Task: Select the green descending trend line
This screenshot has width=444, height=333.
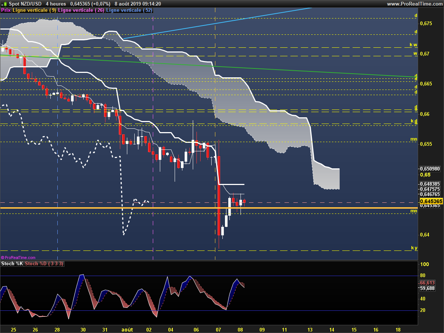Action: pyautogui.click(x=207, y=66)
